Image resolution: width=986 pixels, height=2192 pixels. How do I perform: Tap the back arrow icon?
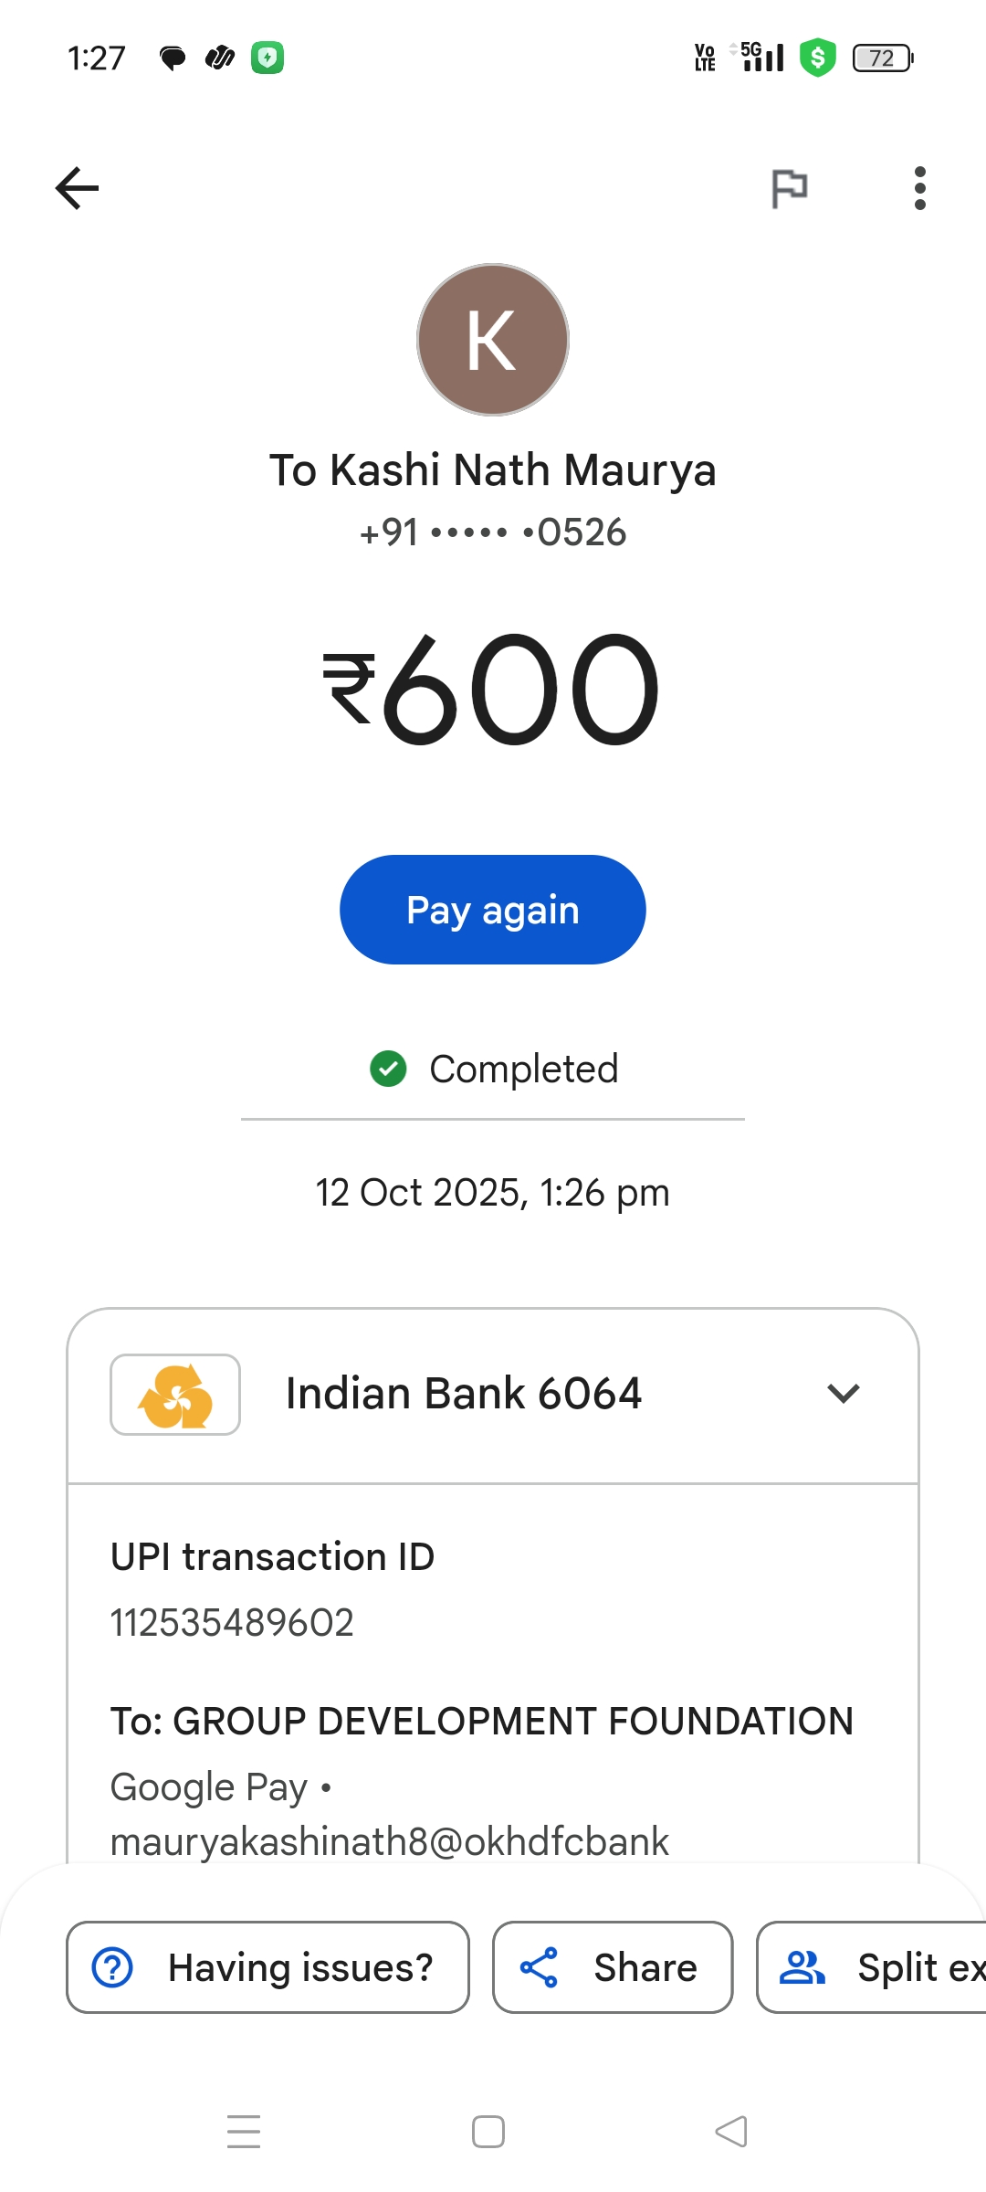77,188
